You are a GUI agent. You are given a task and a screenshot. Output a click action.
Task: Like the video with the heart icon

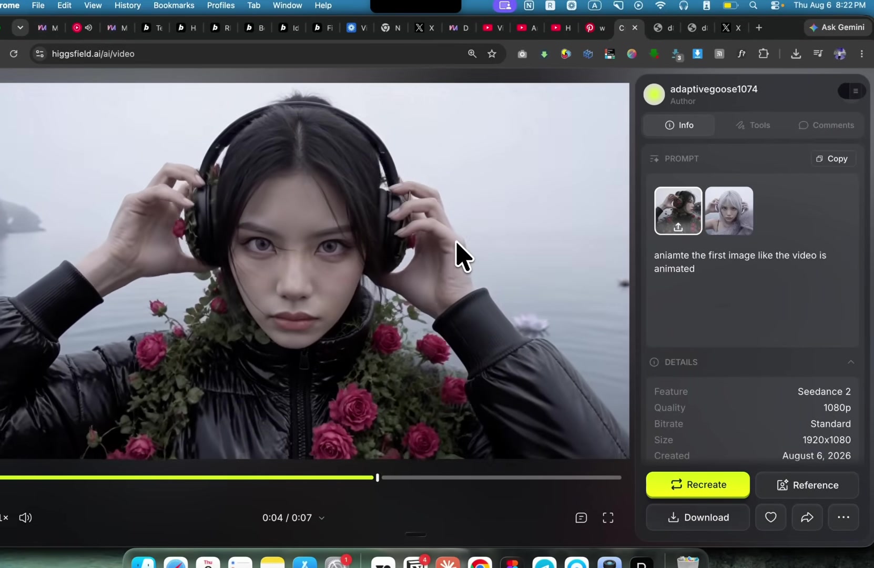(x=770, y=518)
